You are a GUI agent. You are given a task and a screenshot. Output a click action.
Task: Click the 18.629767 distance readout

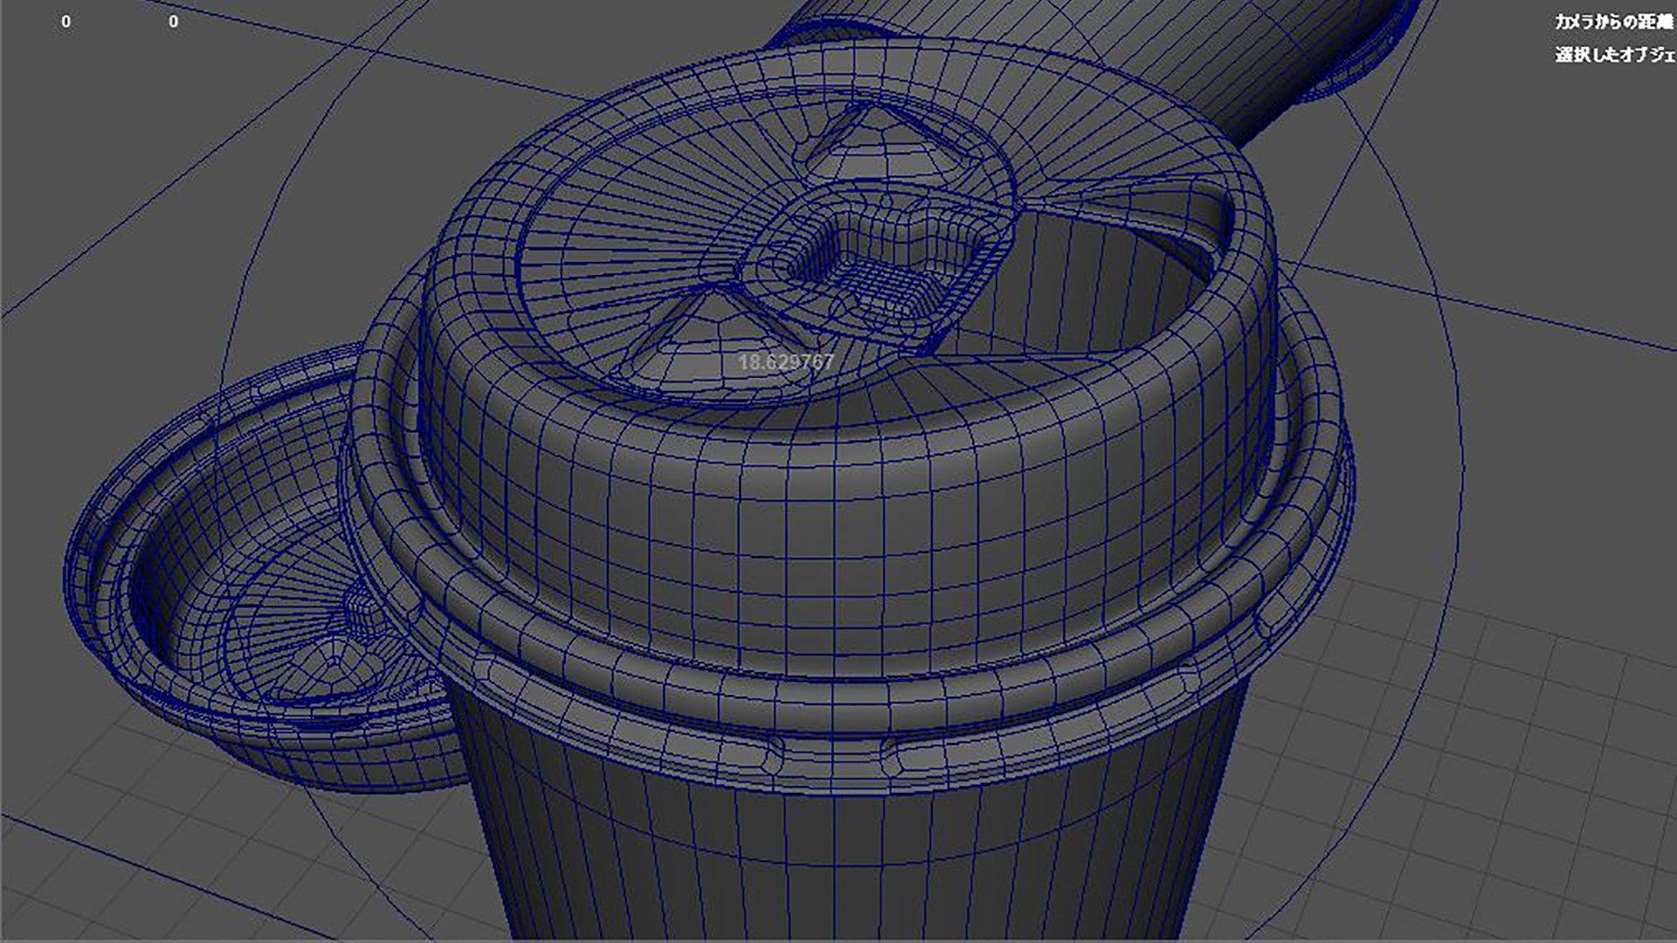786,362
